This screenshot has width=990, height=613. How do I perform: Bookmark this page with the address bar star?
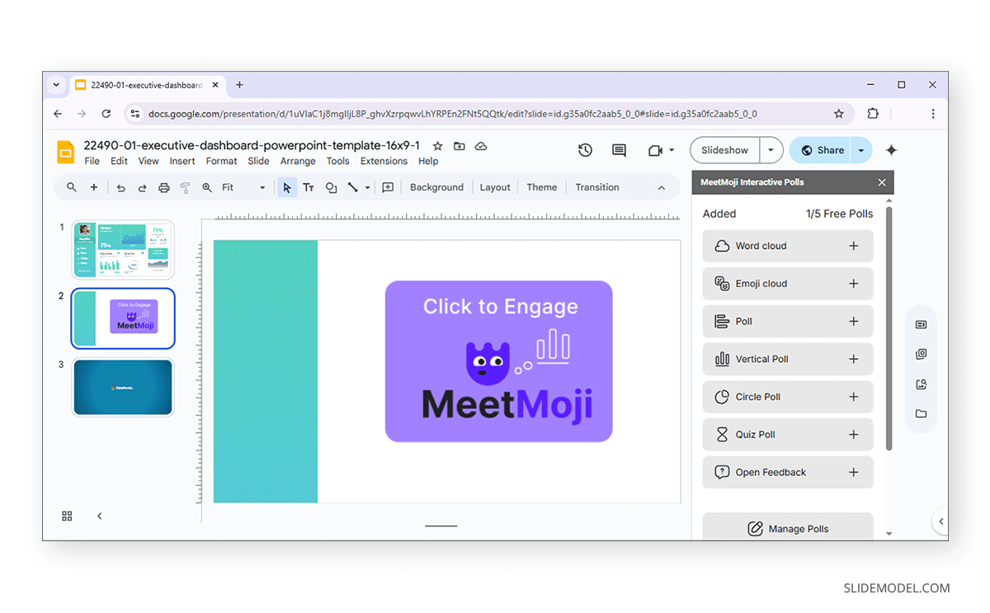839,114
